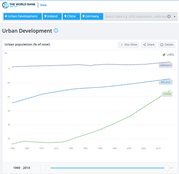Click the CHINA line label on the chart
179x174 pixels.
[x=167, y=94]
